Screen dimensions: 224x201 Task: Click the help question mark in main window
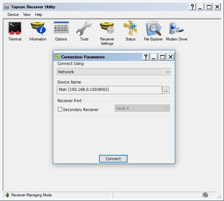pyautogui.click(x=192, y=7)
